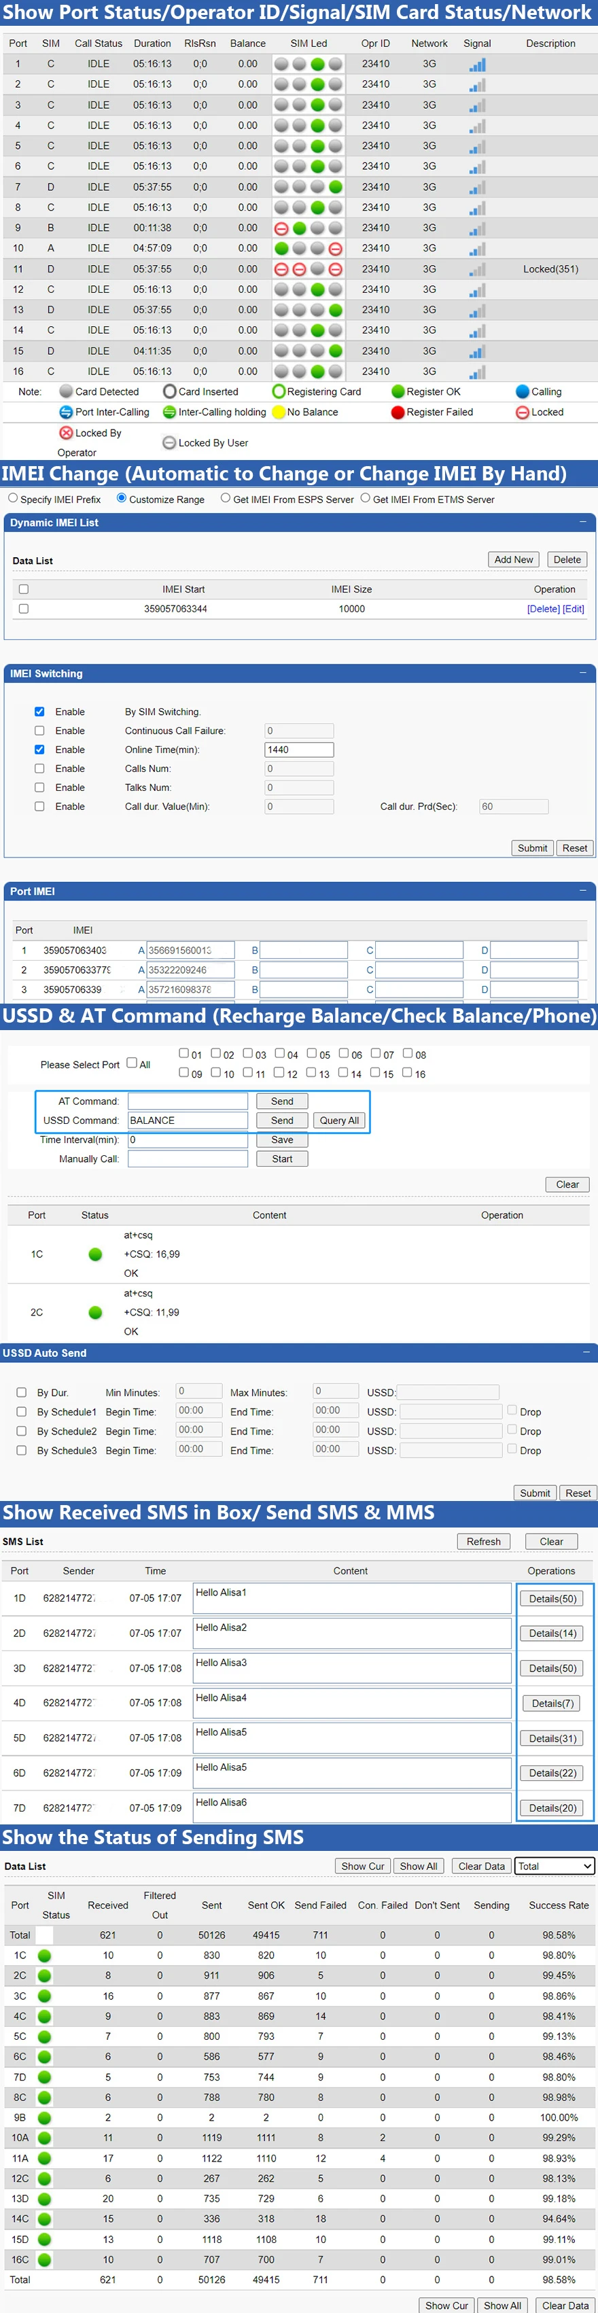This screenshot has width=598, height=2313.
Task: Open Details(14) for the port 2D SMS
Action: click(552, 1634)
